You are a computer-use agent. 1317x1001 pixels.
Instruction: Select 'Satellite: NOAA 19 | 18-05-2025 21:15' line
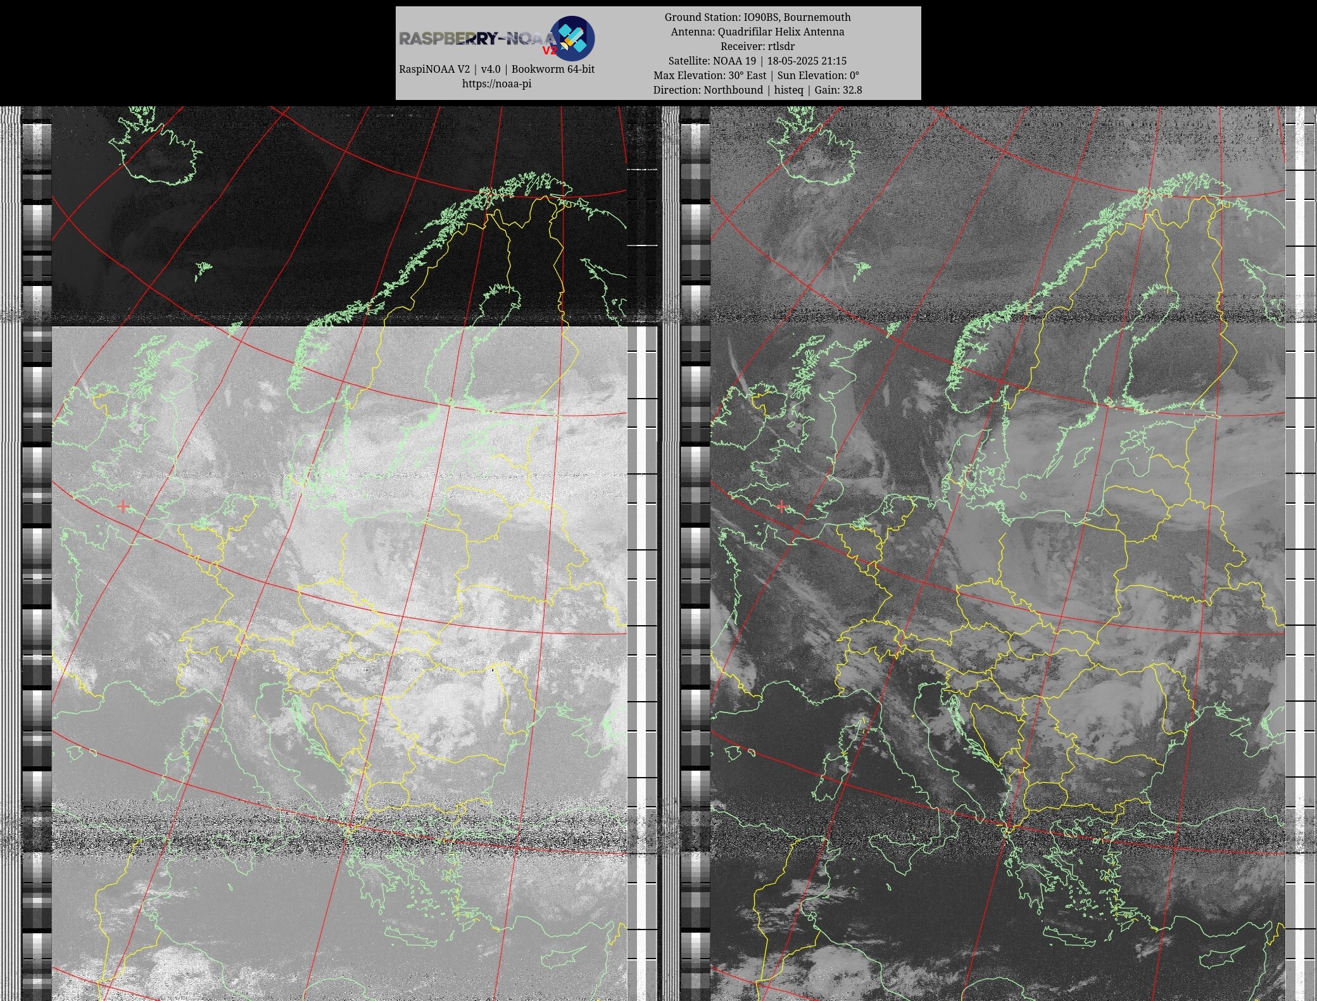click(x=757, y=61)
